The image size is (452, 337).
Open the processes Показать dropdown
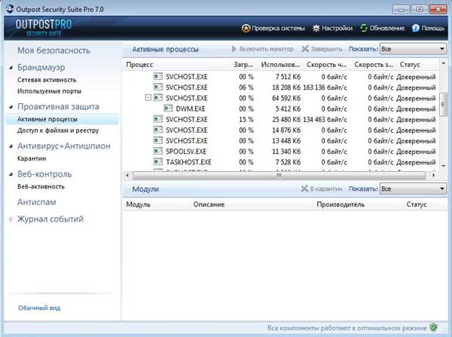point(413,49)
